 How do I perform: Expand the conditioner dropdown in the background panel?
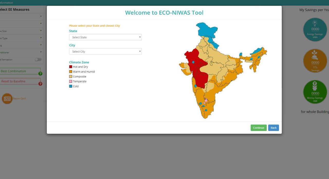coord(21,52)
